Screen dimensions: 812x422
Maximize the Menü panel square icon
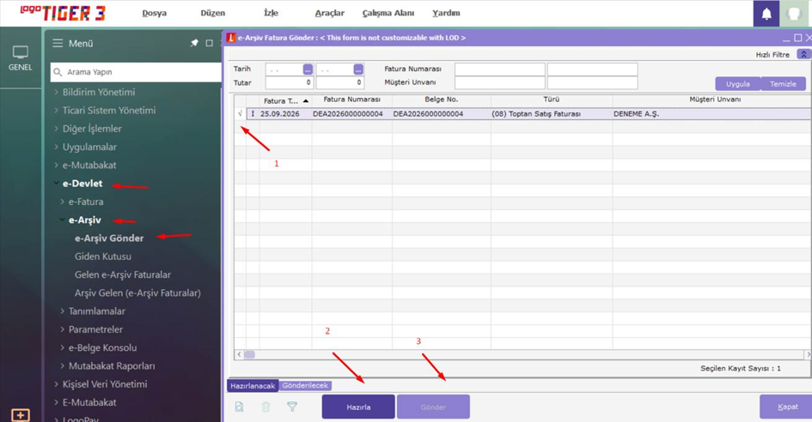pos(209,43)
